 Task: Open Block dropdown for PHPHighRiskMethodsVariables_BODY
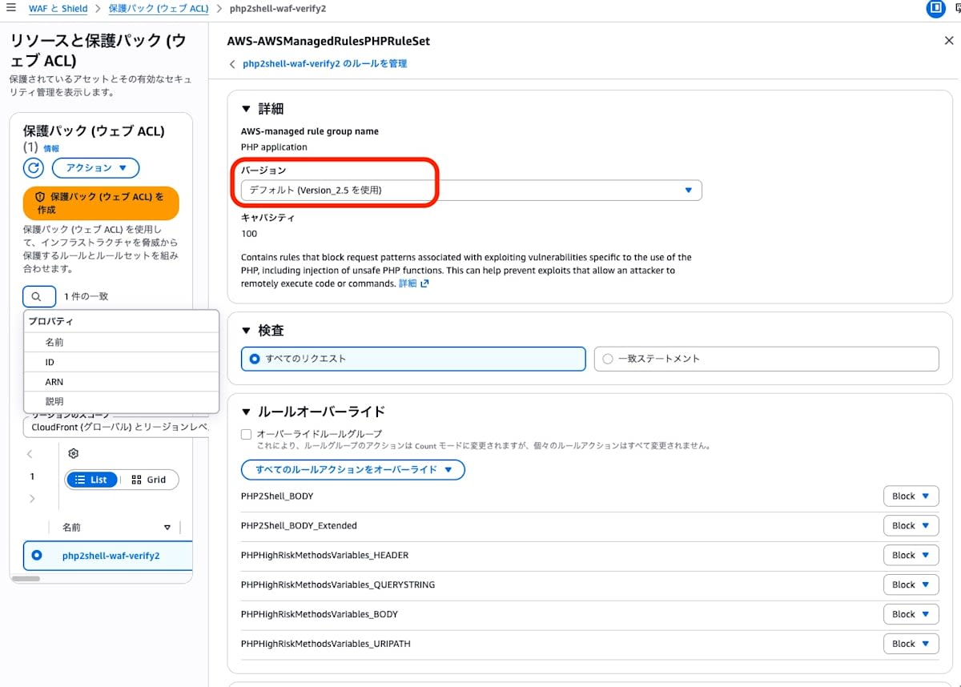click(x=911, y=614)
